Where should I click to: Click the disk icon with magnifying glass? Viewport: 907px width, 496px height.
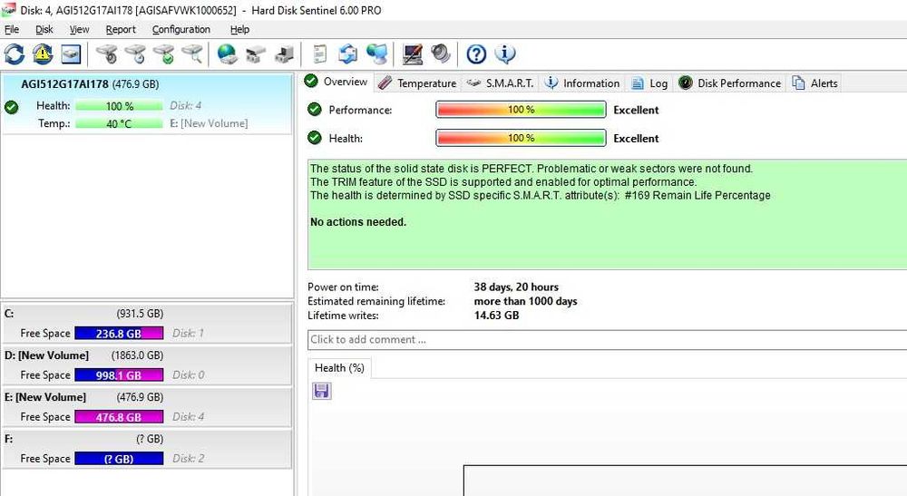[x=192, y=54]
